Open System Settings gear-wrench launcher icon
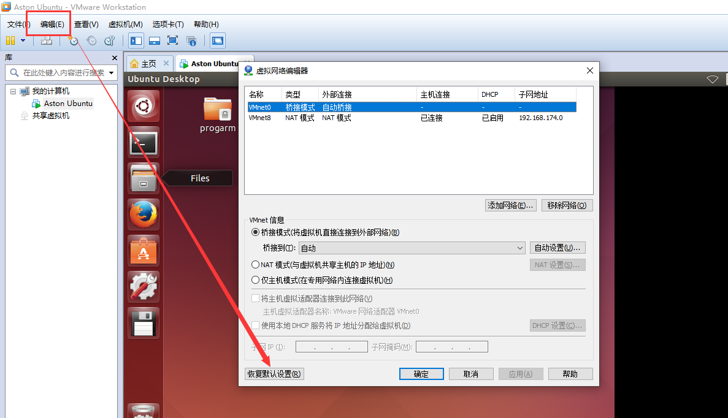 click(x=144, y=287)
